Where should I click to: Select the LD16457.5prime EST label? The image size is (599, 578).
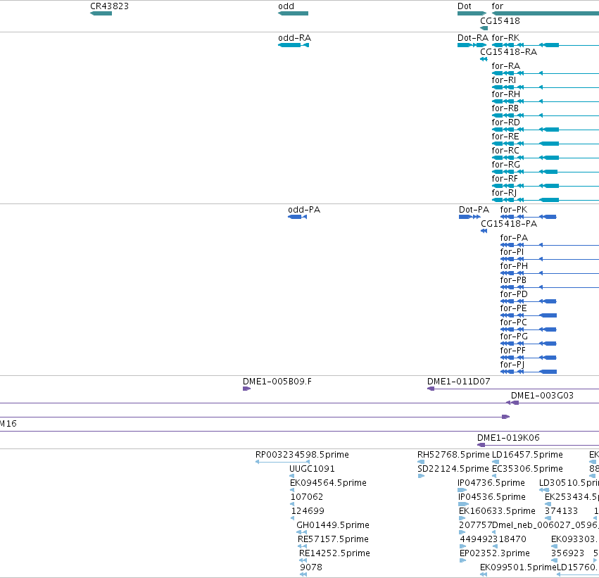click(x=528, y=455)
